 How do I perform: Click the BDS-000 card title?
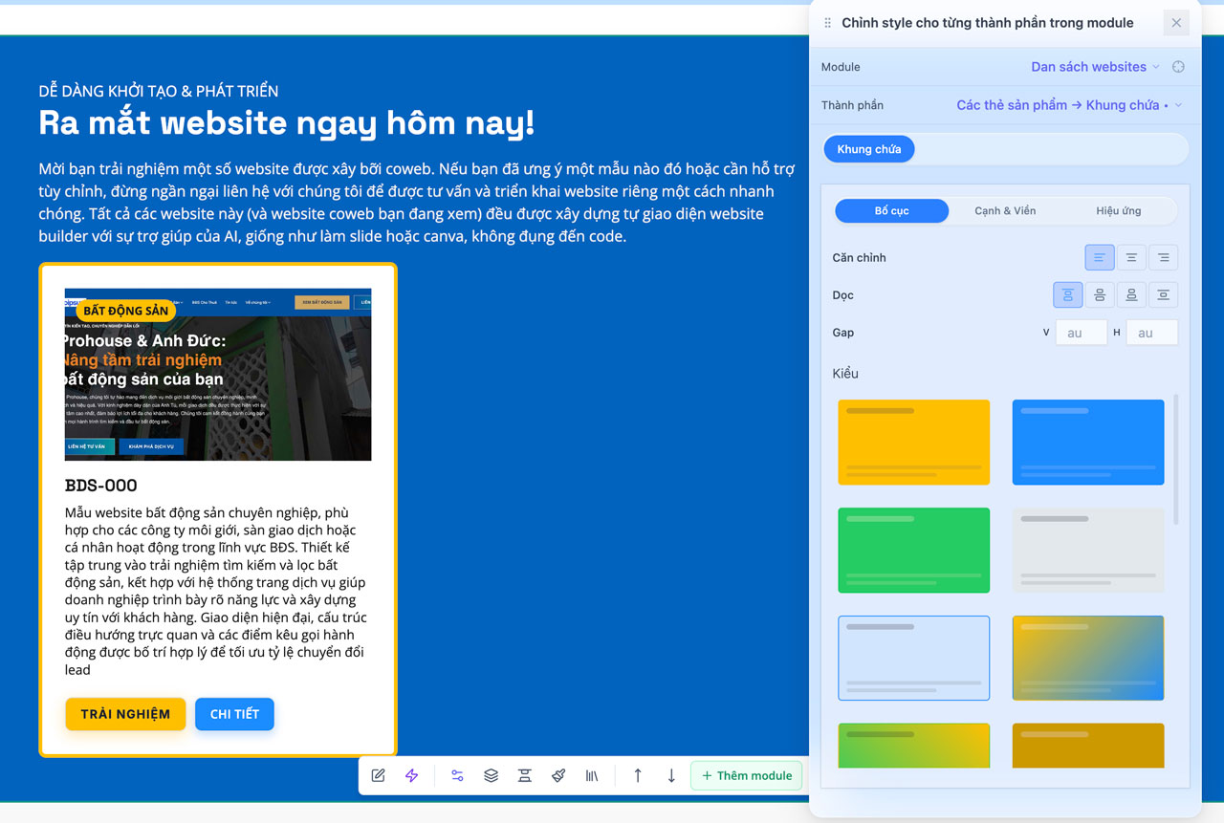click(x=101, y=486)
